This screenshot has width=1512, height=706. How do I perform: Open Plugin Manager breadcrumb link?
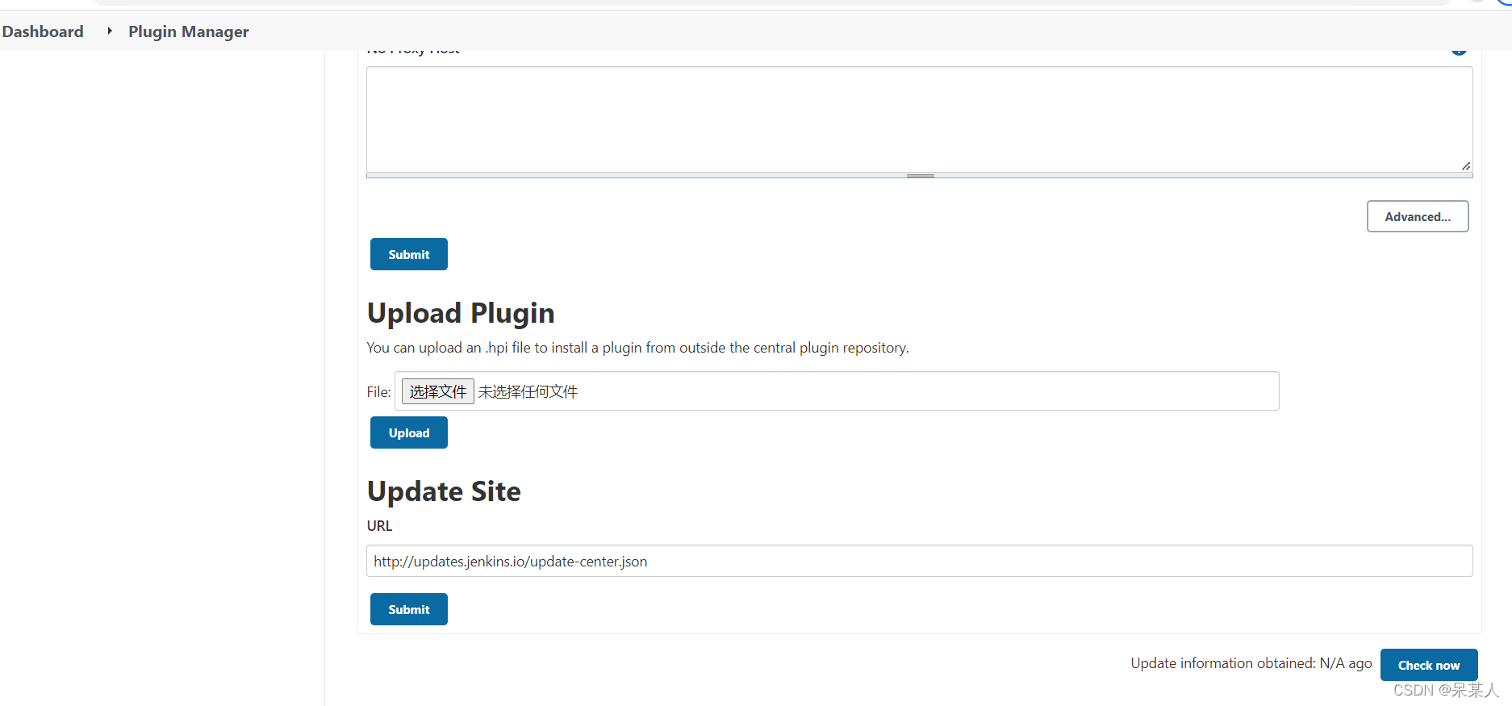[188, 31]
